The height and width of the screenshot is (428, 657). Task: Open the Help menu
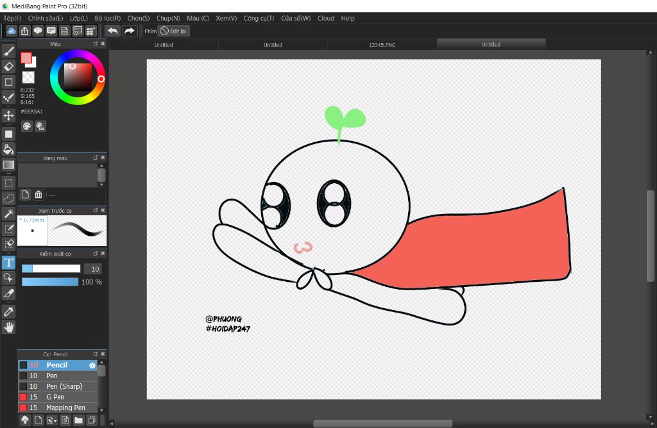coord(348,19)
